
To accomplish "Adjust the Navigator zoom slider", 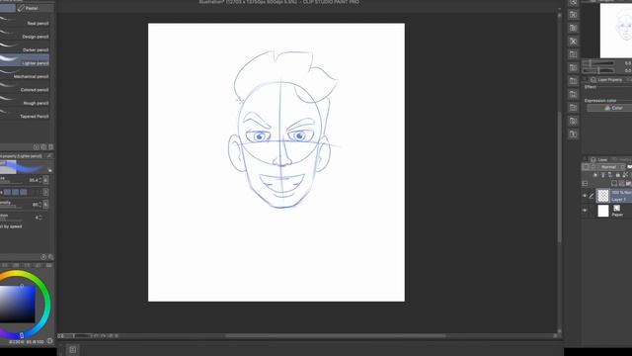I will [x=599, y=63].
